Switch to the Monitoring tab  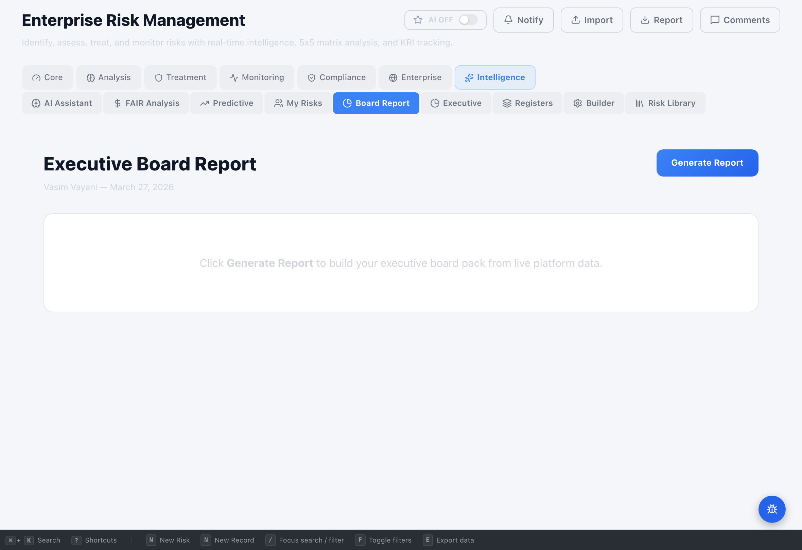coord(257,77)
